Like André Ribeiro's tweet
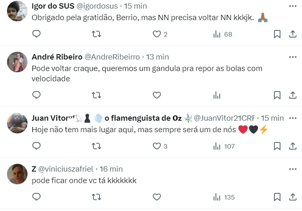Image resolution: width=302 pixels, height=211 pixels. point(157,95)
